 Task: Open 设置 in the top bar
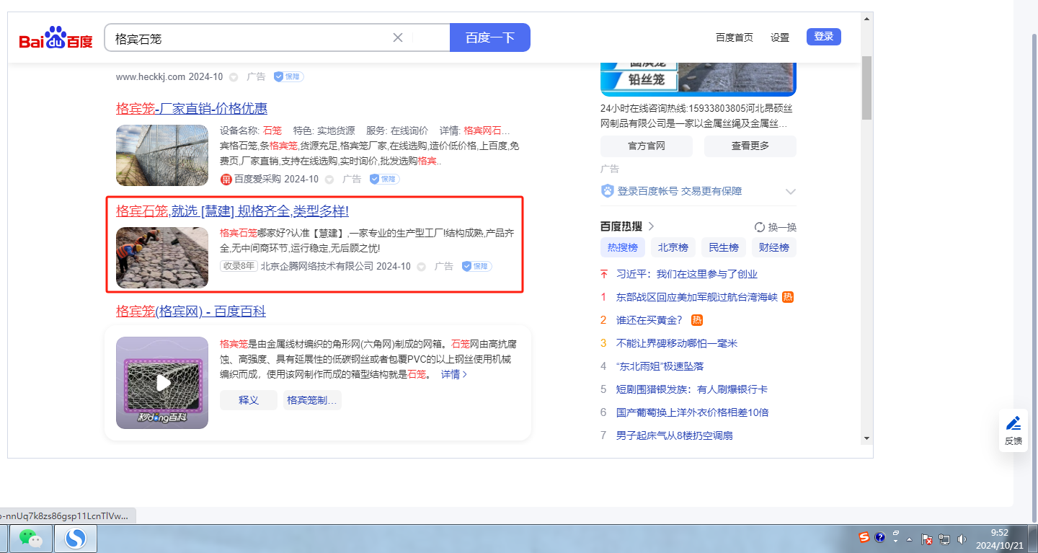click(x=780, y=37)
